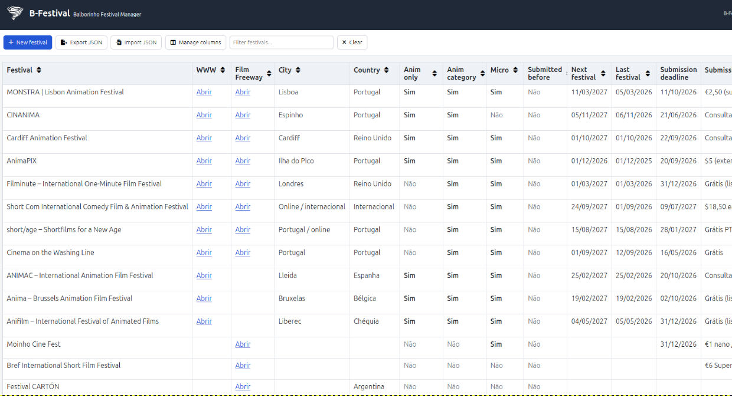Open Moinho Cine Fest Film Freeway link
The height and width of the screenshot is (401, 732).
[243, 344]
